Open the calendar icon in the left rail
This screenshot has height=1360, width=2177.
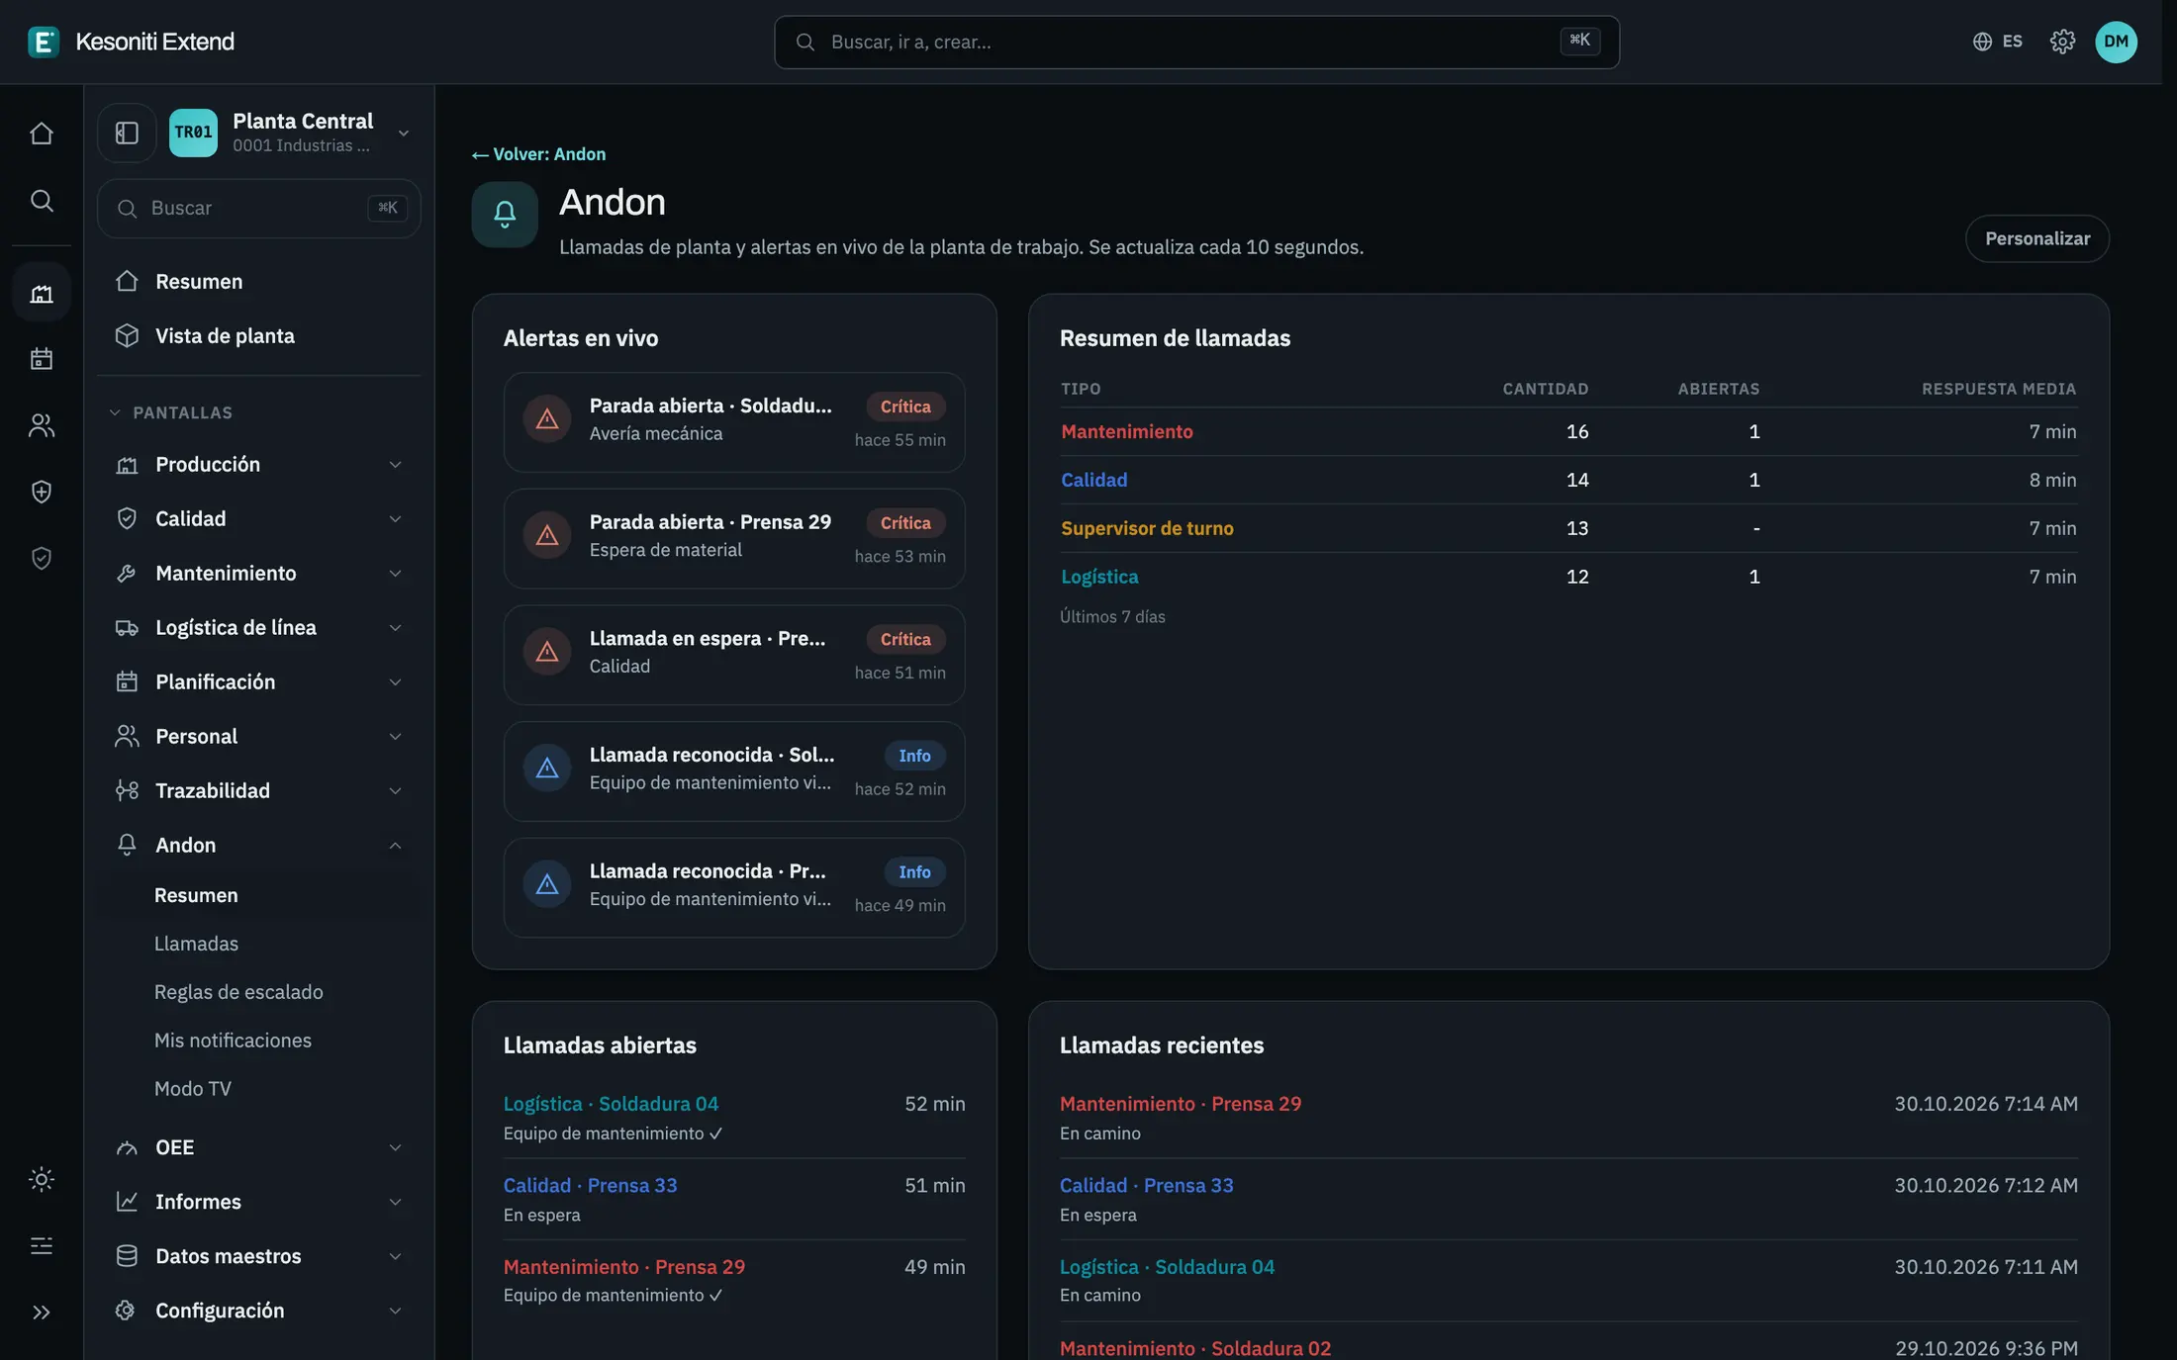(x=42, y=358)
